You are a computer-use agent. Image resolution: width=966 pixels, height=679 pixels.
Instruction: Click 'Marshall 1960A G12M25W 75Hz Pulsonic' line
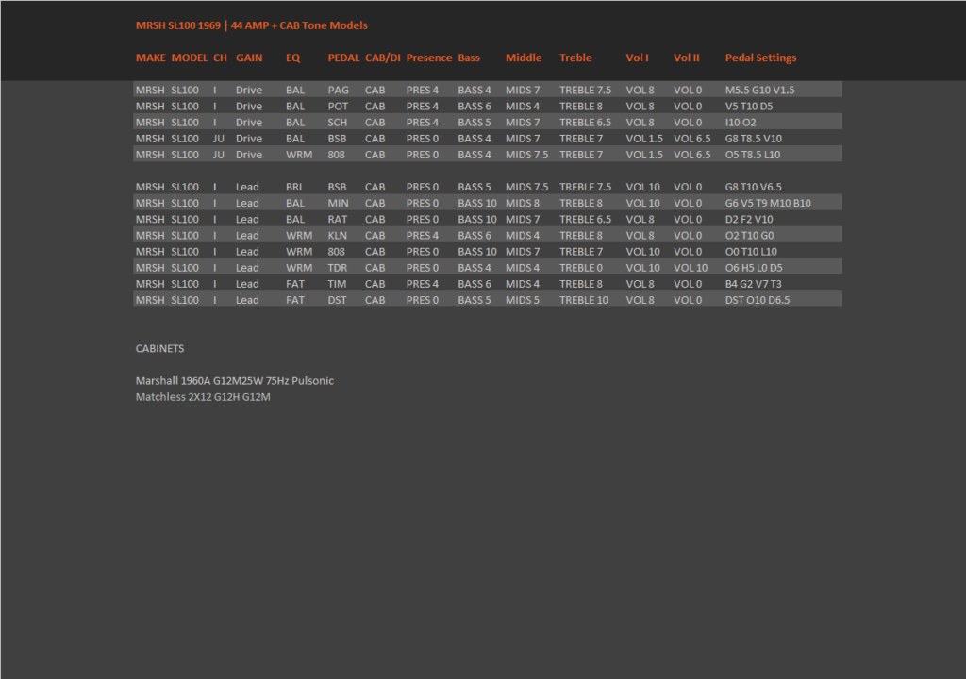[234, 381]
